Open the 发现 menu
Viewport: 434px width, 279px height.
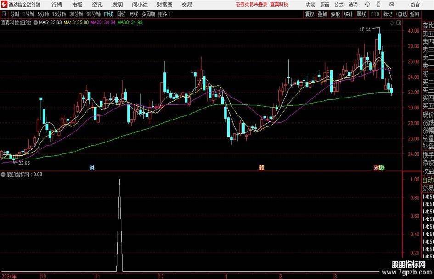click(118, 5)
